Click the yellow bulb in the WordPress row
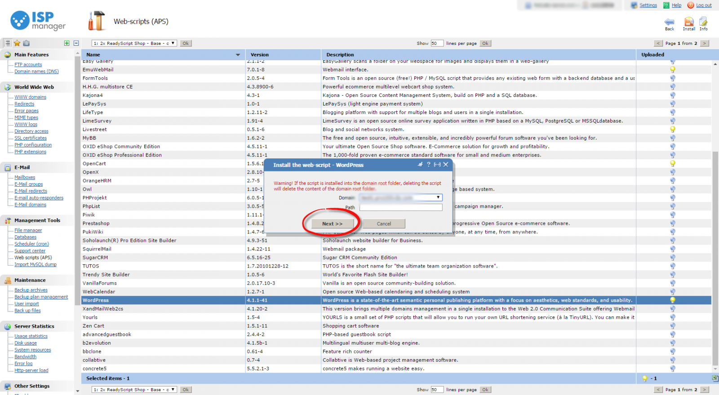 click(673, 300)
